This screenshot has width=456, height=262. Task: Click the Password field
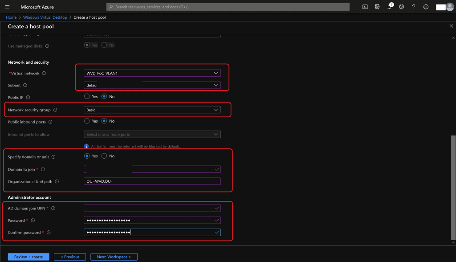152,221
